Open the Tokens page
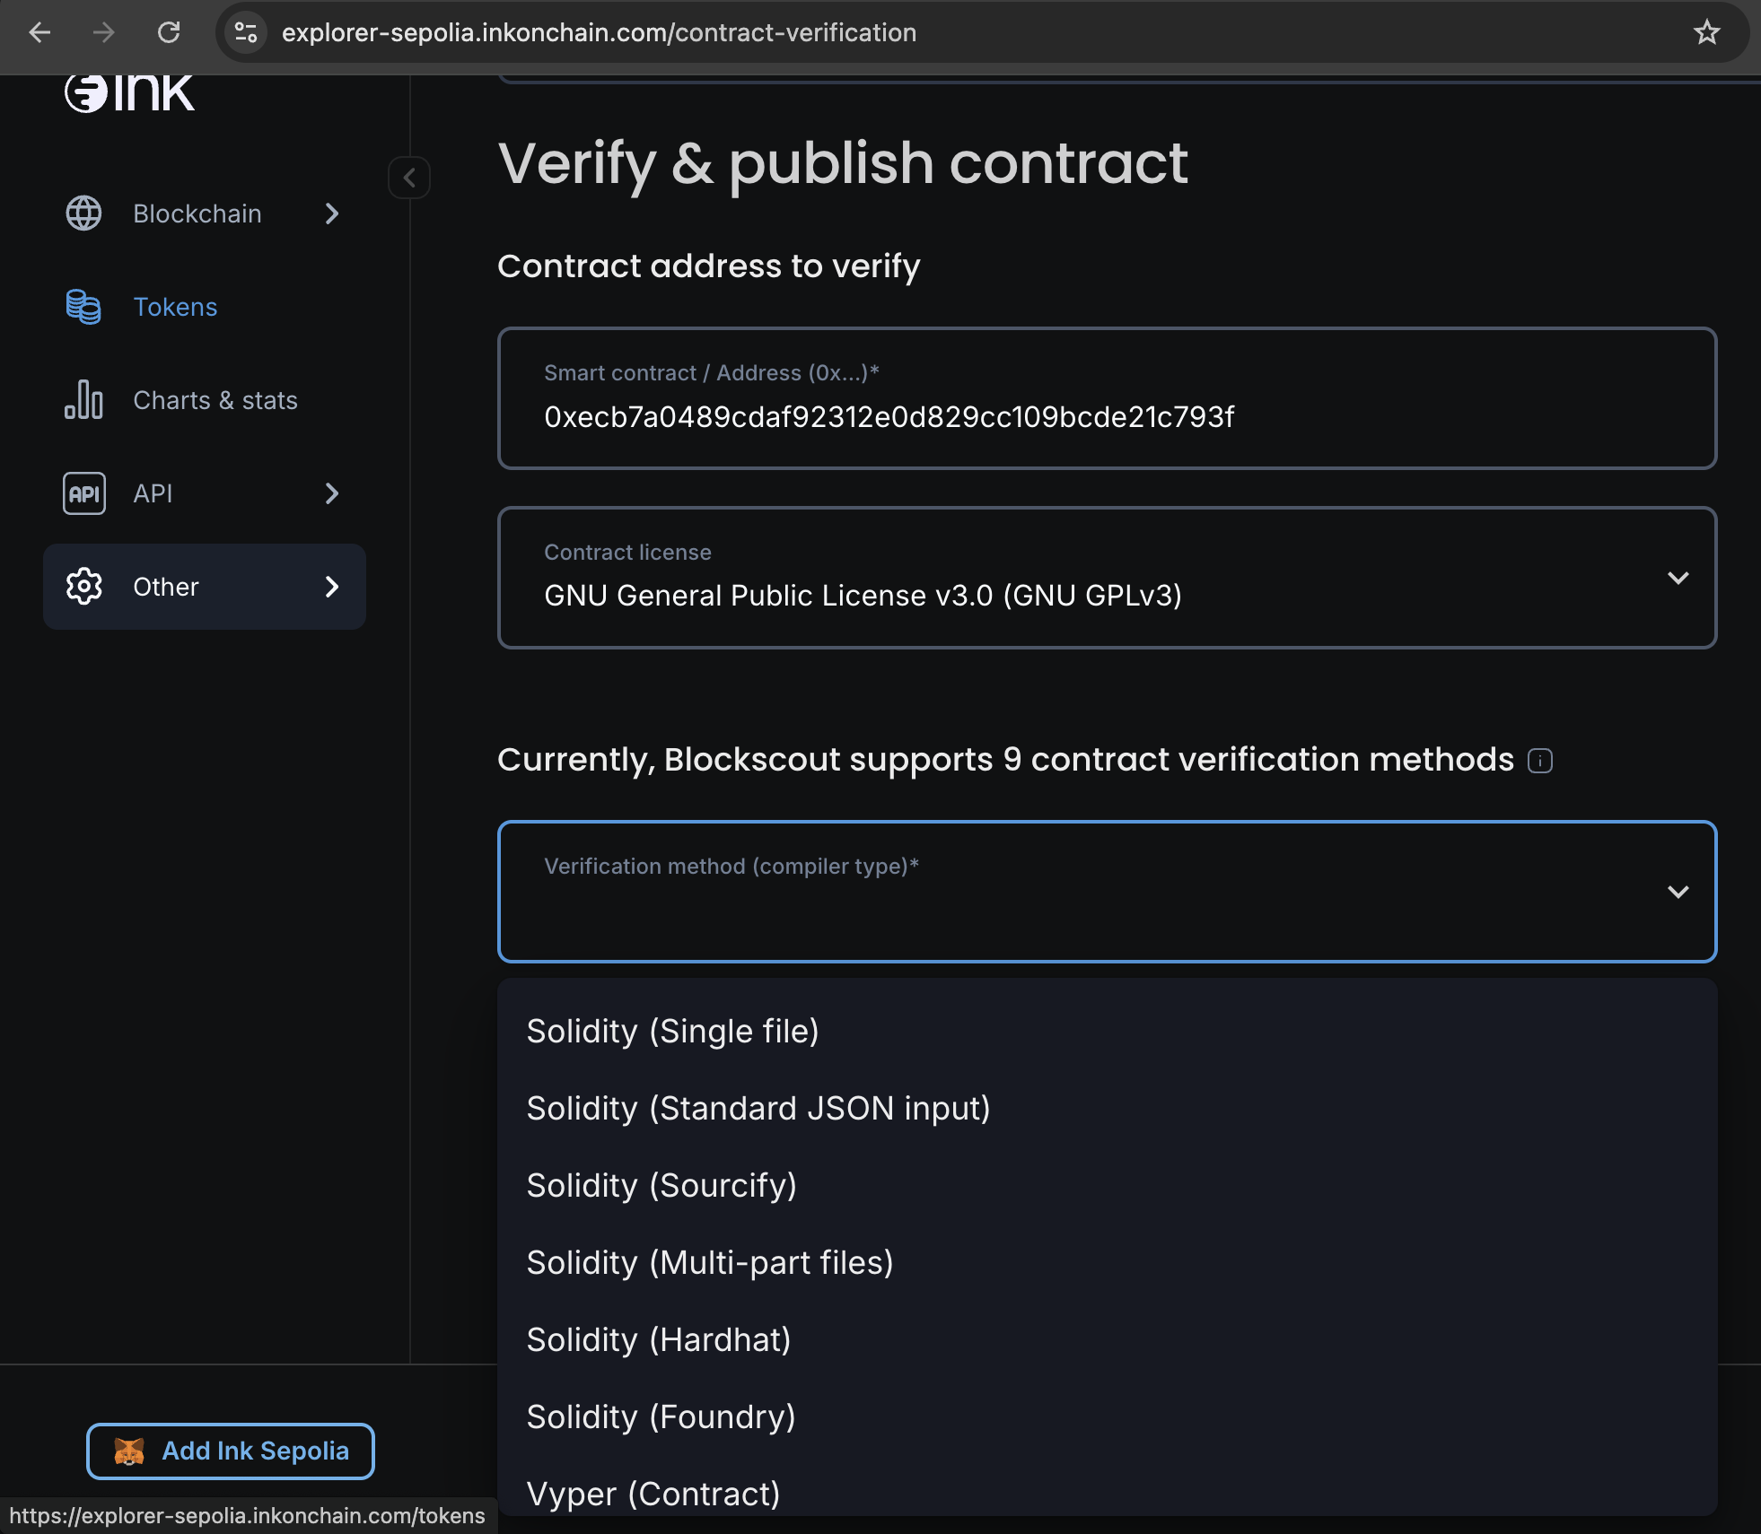 (205, 307)
